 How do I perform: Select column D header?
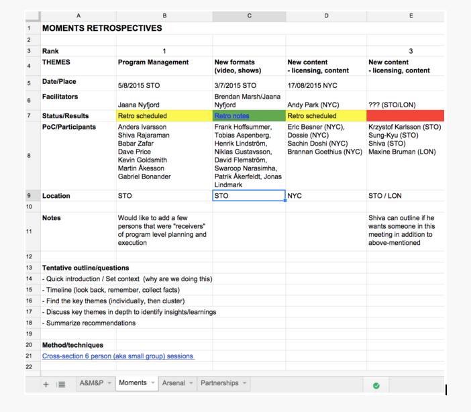coord(326,16)
